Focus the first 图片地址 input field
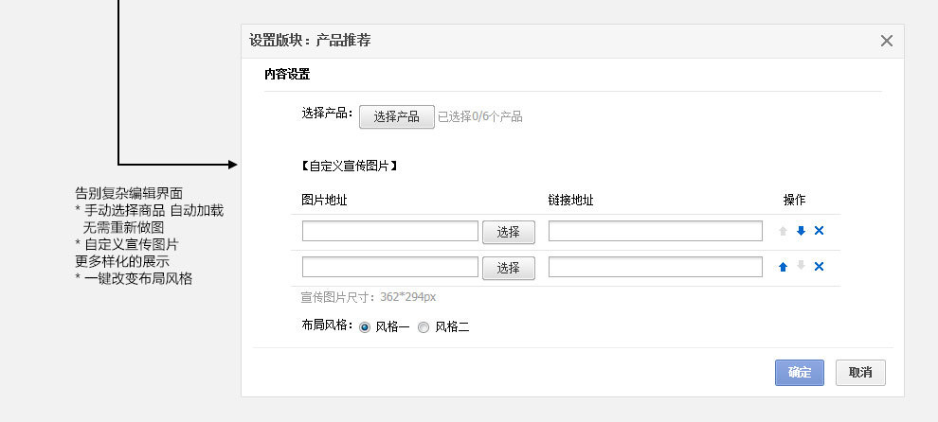This screenshot has width=938, height=422. pyautogui.click(x=390, y=232)
